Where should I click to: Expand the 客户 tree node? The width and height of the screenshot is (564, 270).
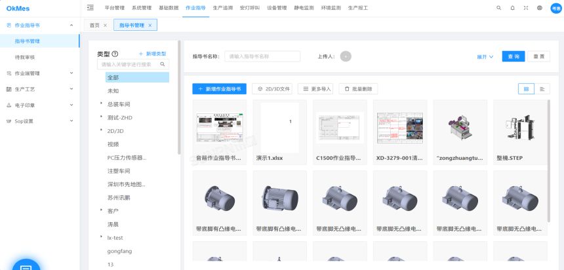[x=101, y=210]
